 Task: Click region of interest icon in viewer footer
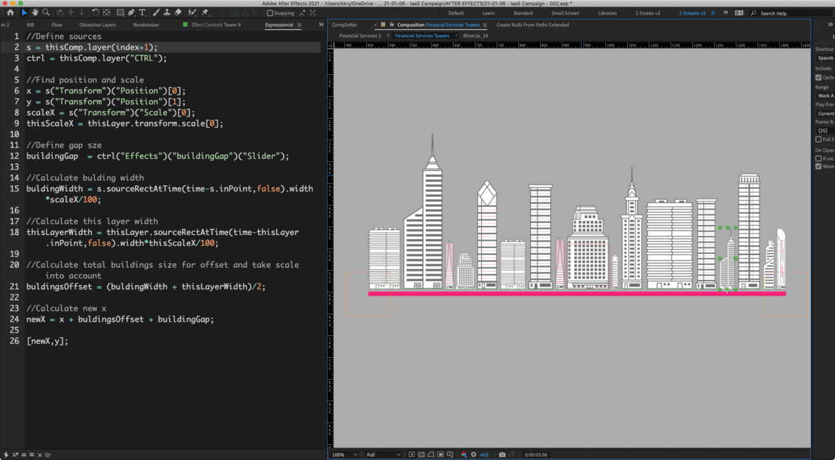click(x=440, y=455)
